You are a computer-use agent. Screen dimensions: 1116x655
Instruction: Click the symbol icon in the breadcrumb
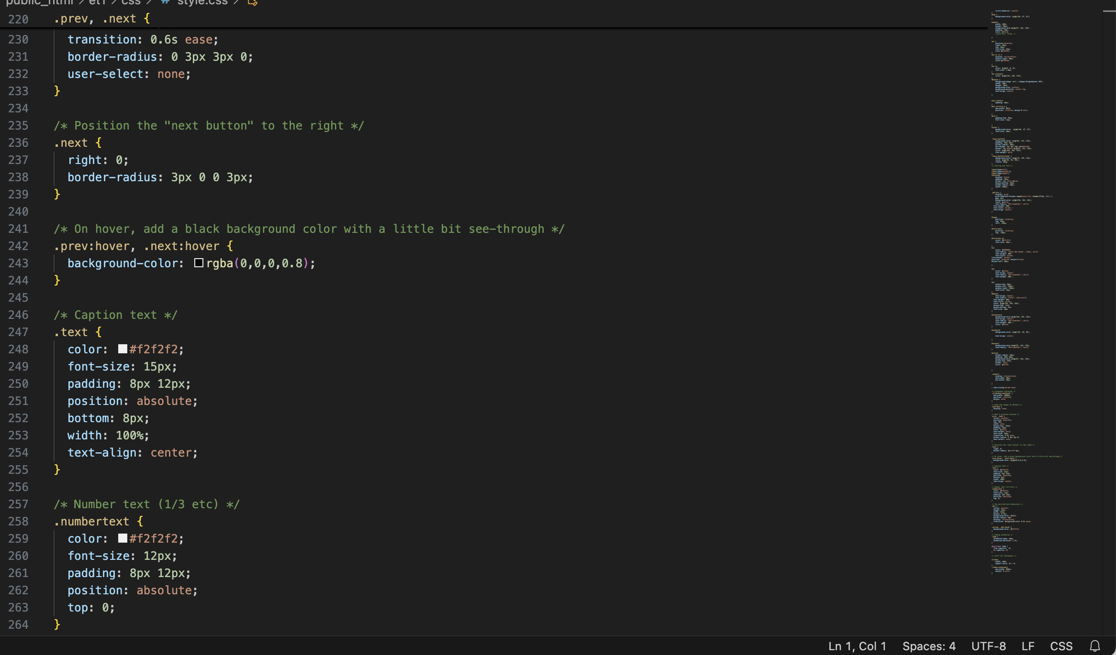pyautogui.click(x=253, y=2)
